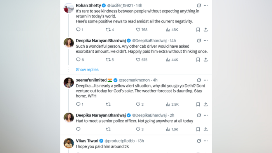
Task: Open more options on Deepika's 2h tweet
Action: (206, 115)
